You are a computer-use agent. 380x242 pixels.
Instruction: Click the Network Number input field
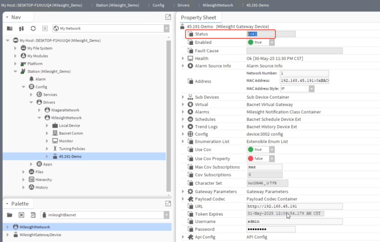click(305, 73)
